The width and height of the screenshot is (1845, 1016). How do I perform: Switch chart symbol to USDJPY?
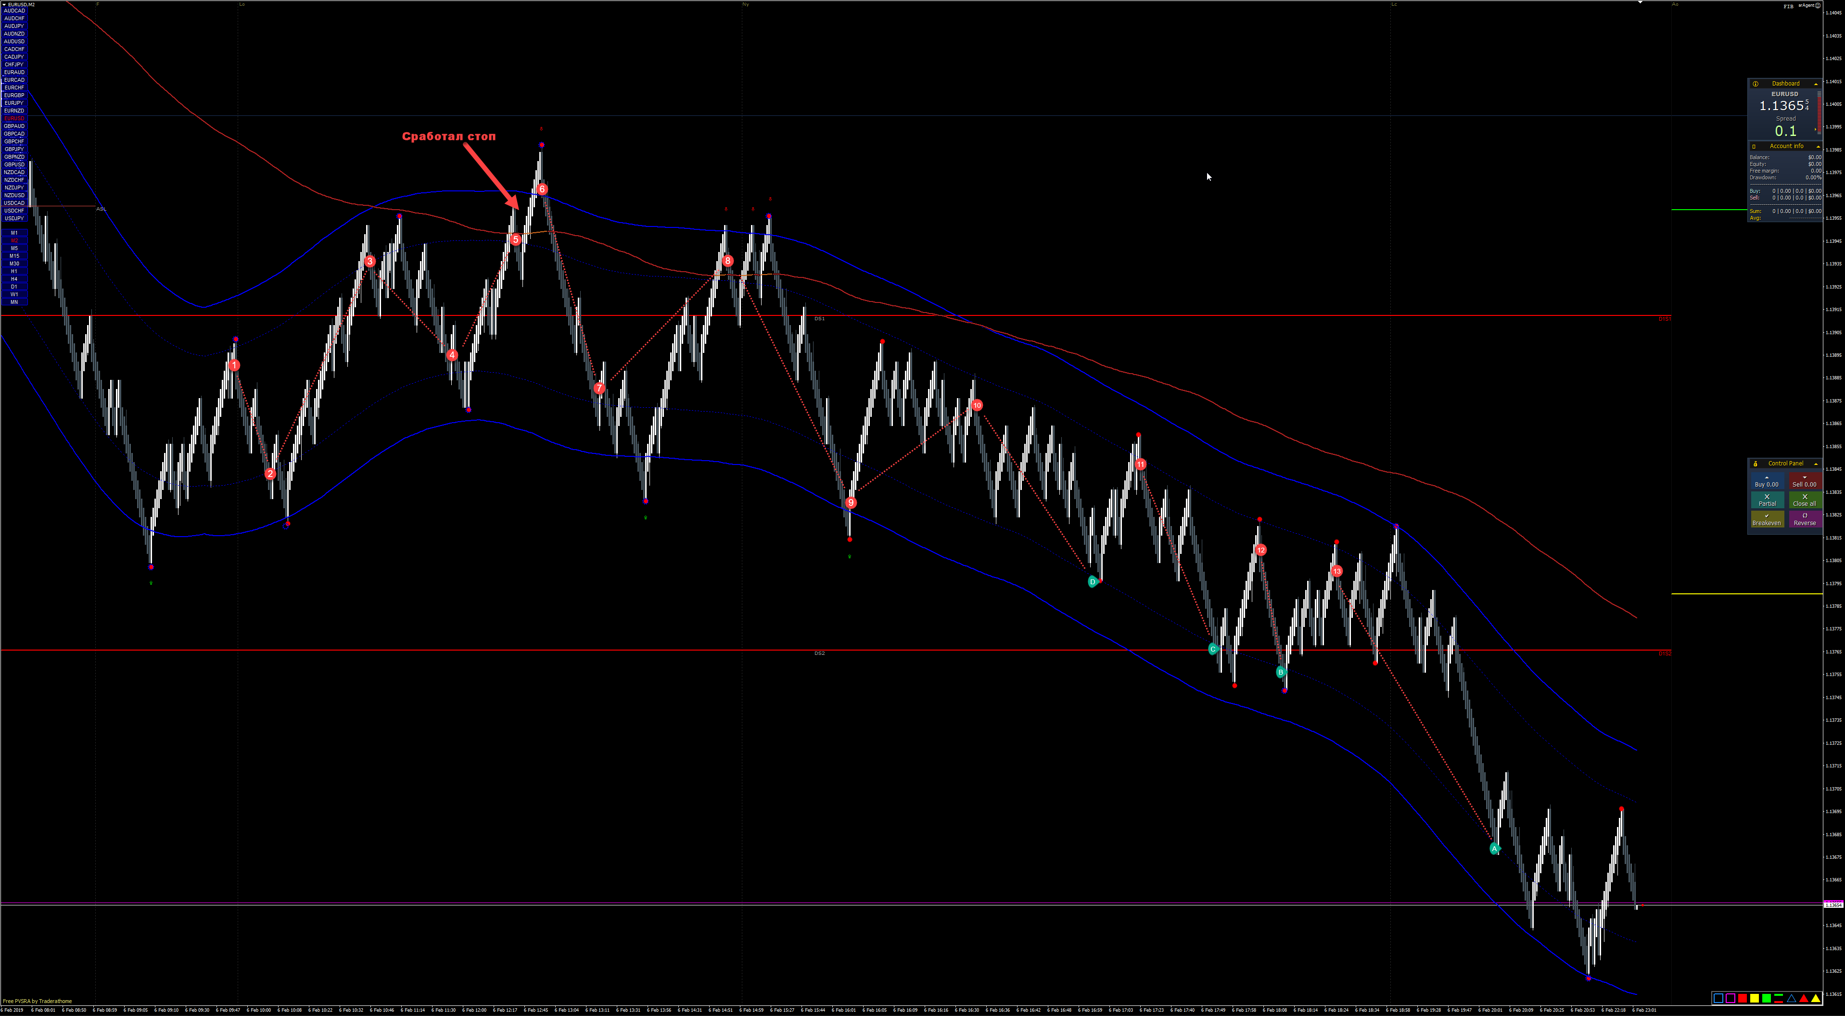point(14,218)
